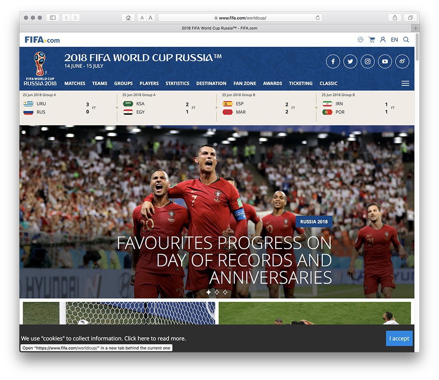
Task: Open the Favourites Progress headline article
Action: click(x=224, y=260)
